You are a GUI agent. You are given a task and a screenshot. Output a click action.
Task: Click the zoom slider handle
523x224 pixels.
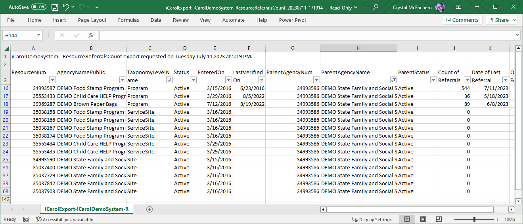pyautogui.click(x=474, y=219)
